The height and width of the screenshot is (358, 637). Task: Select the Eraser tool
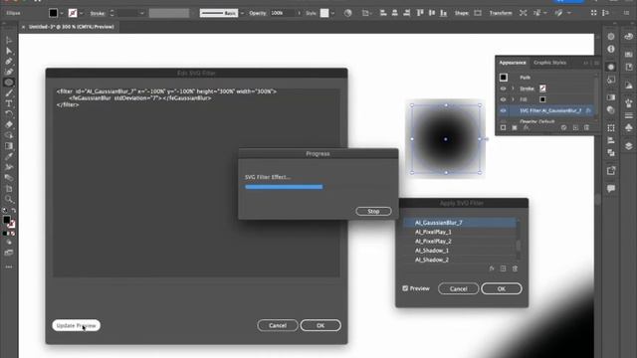9,124
